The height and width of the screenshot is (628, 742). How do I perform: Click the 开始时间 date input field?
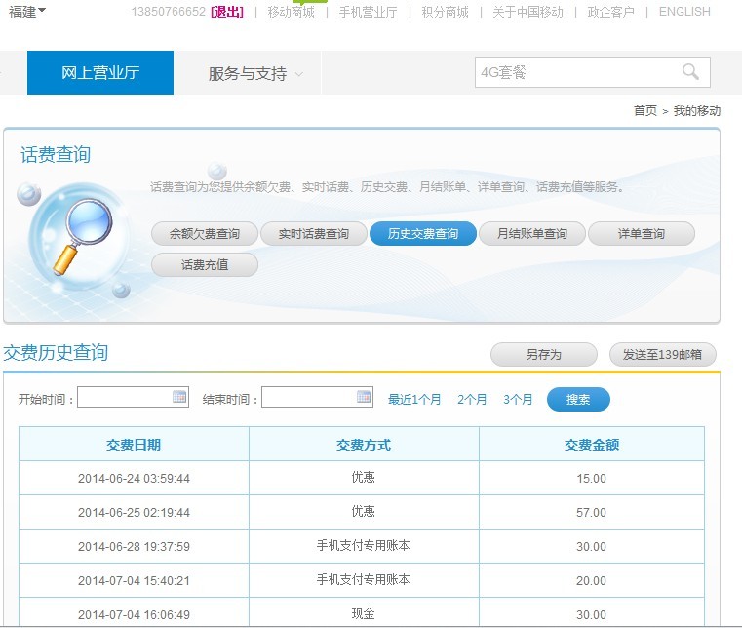125,398
